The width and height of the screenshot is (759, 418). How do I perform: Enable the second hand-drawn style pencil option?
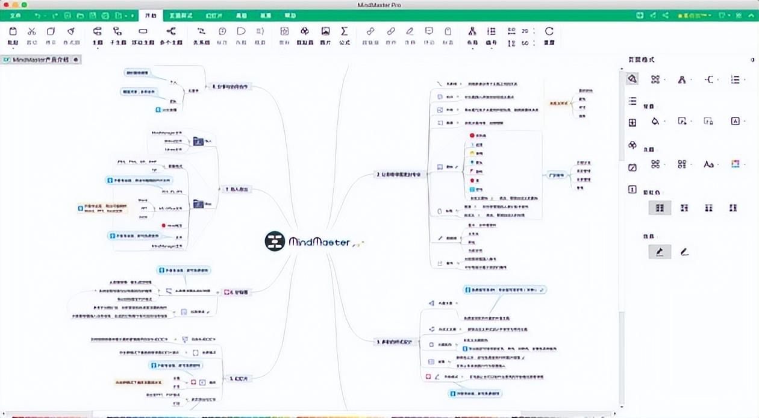(x=684, y=252)
